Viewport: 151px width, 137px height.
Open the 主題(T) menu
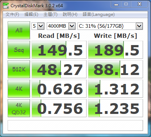tap(50, 14)
